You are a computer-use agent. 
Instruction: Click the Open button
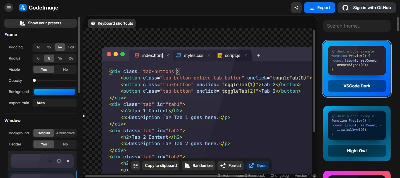(257, 166)
